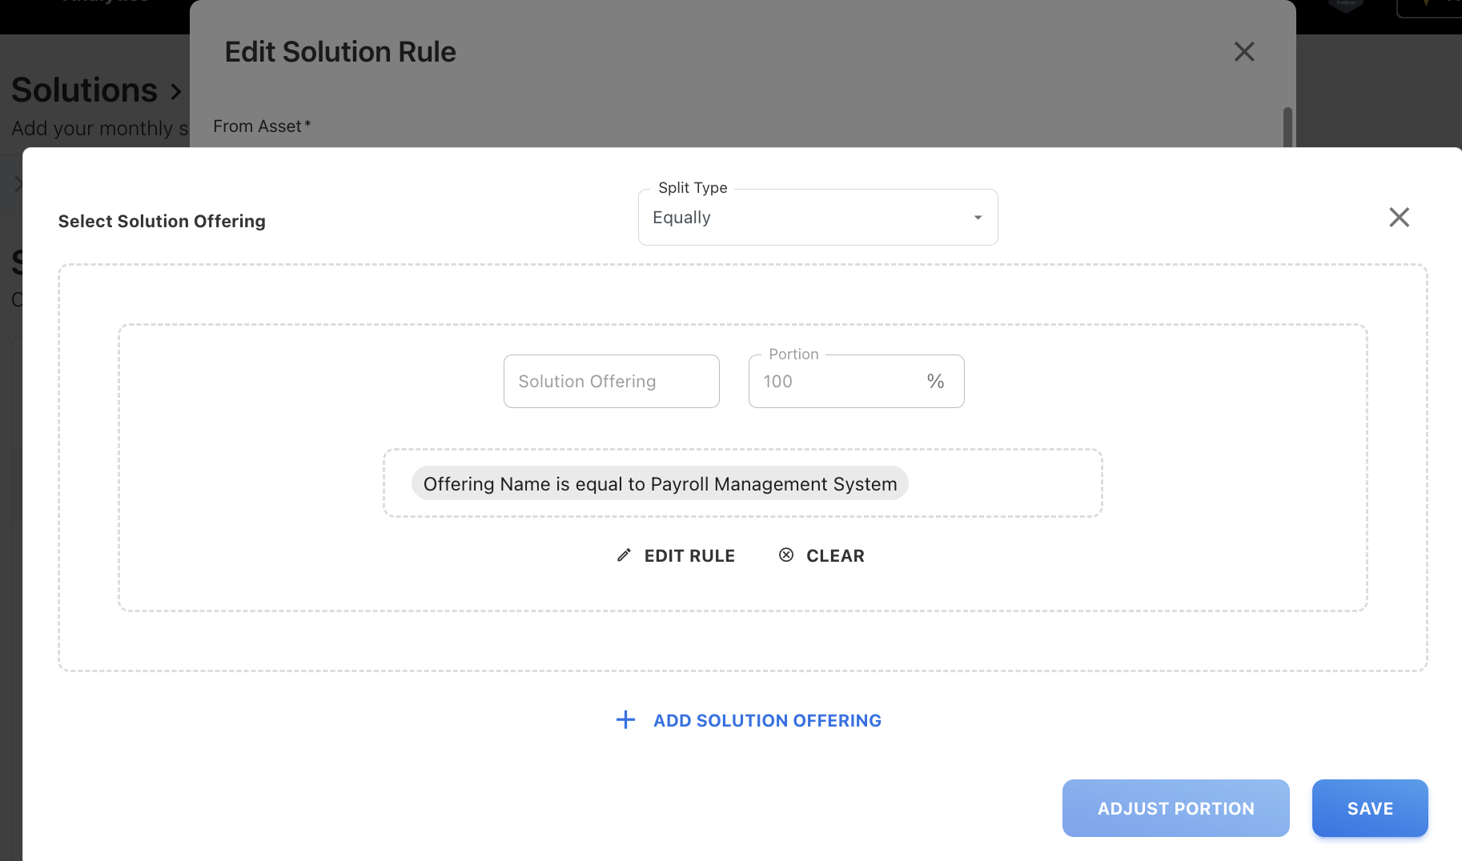Screen dimensions: 1462x861
Task: Click ADD SOLUTION OFFERING link
Action: (x=766, y=720)
